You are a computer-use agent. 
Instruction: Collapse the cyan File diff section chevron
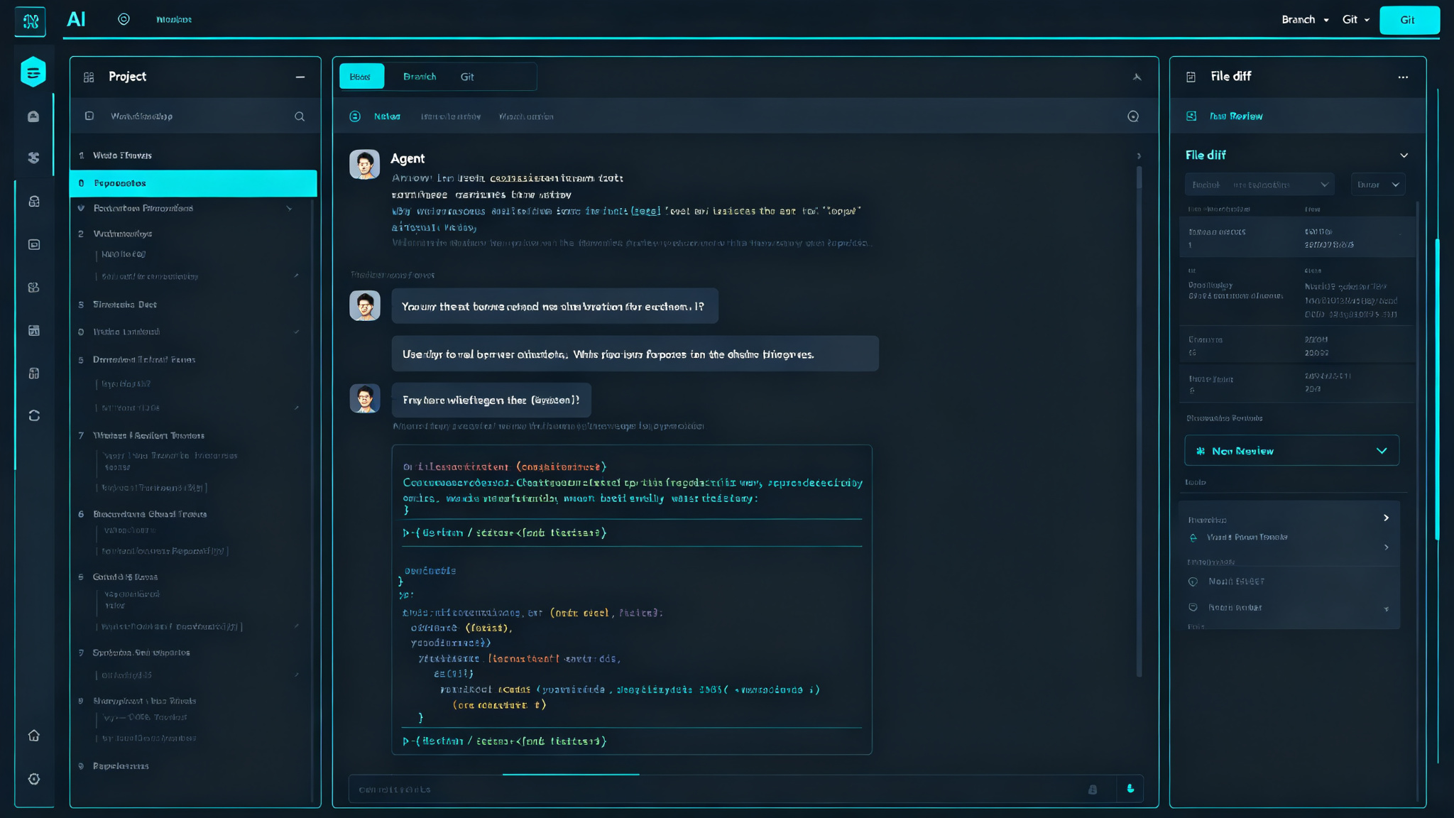[1404, 156]
